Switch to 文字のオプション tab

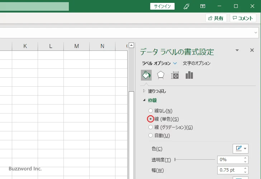click(196, 63)
